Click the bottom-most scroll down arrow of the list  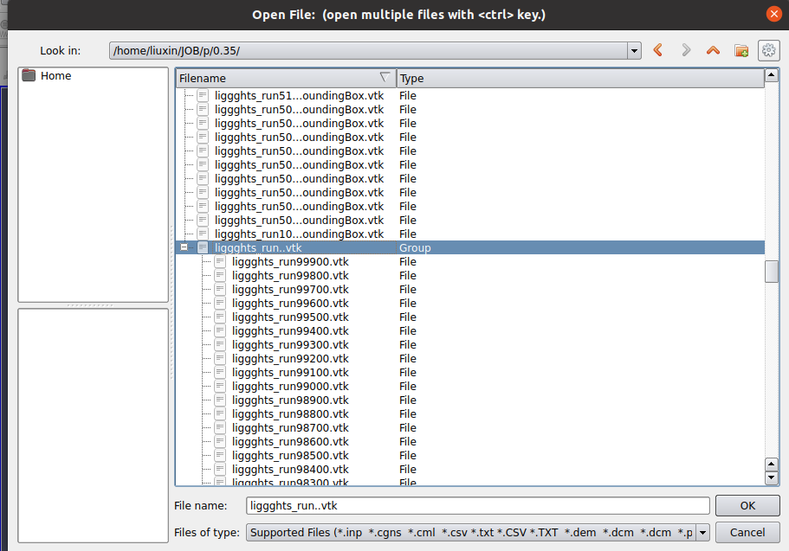click(x=772, y=477)
